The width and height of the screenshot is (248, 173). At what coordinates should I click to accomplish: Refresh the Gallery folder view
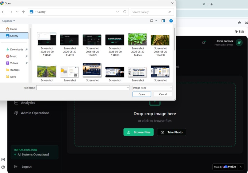(125, 12)
